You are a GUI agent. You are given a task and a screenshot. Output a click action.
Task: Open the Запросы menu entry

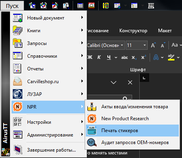[48, 43]
